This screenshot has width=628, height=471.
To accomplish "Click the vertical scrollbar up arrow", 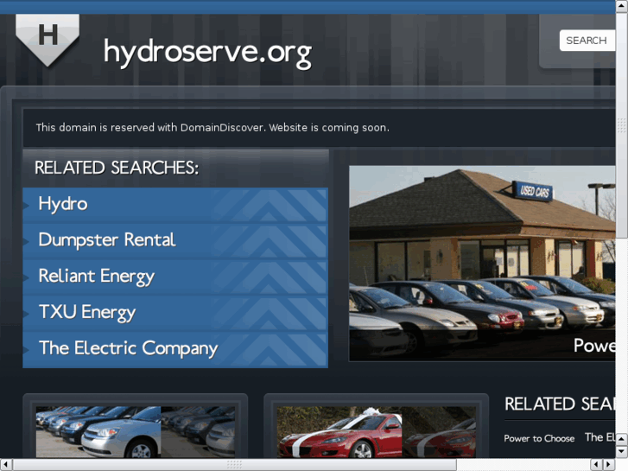I will click(x=622, y=6).
